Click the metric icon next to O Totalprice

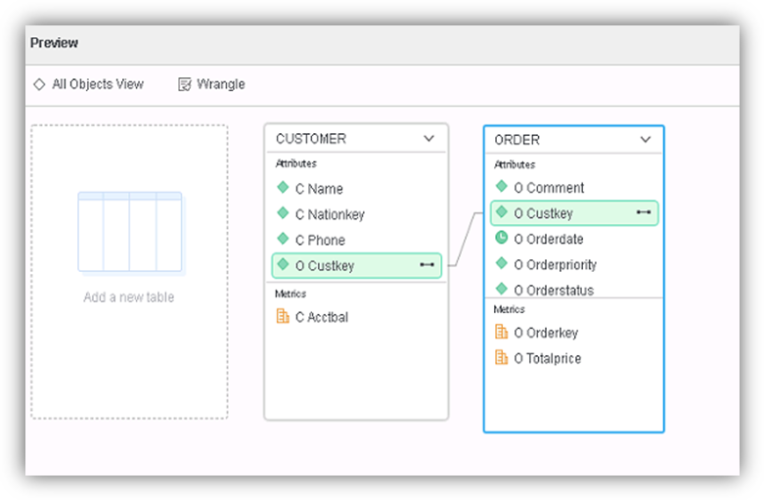point(502,358)
